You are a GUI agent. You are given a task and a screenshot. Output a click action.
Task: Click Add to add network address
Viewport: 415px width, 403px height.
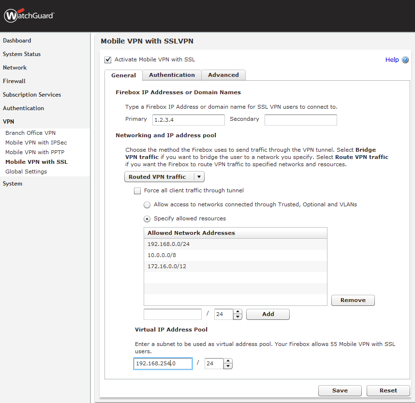(268, 314)
